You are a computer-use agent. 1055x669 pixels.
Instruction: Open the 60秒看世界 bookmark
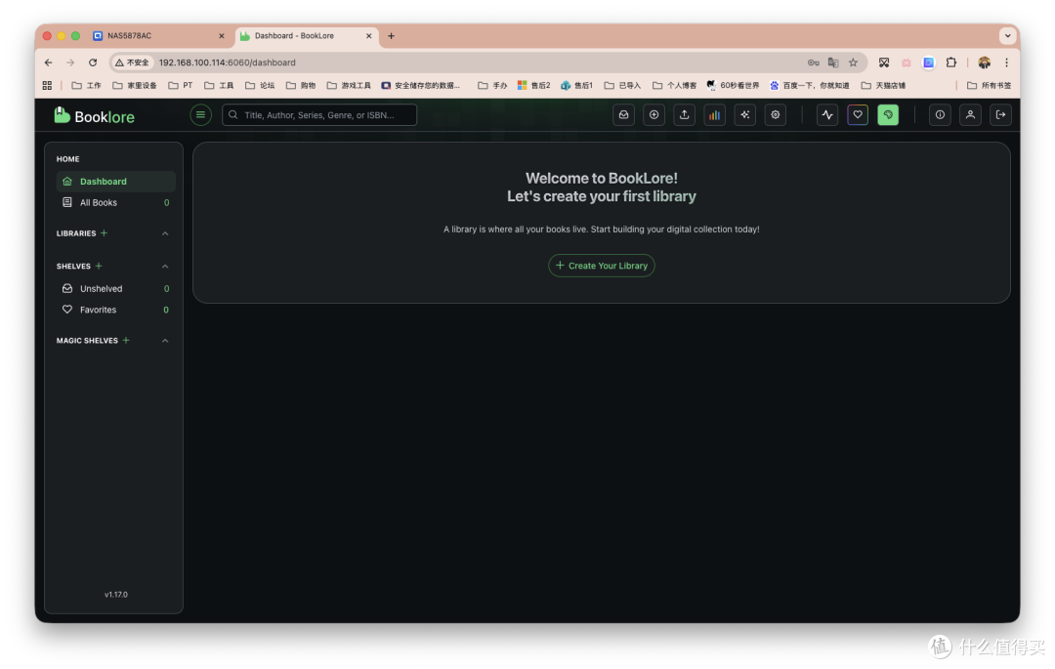click(x=734, y=85)
